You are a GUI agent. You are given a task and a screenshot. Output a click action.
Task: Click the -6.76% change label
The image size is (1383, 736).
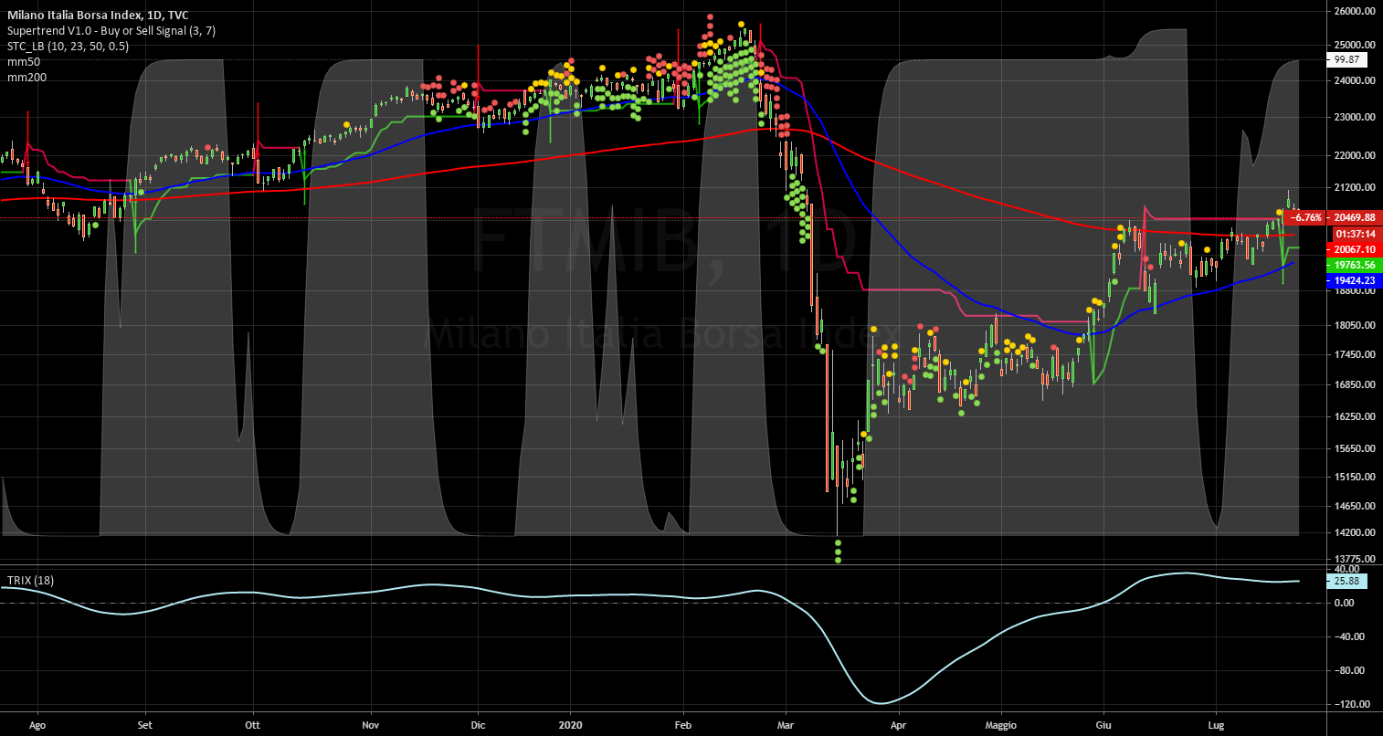[1304, 217]
